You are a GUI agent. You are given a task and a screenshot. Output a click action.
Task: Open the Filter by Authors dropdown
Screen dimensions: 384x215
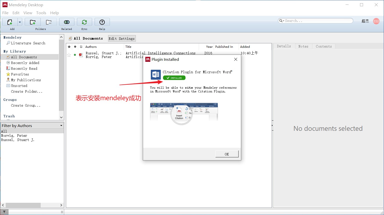pos(32,126)
